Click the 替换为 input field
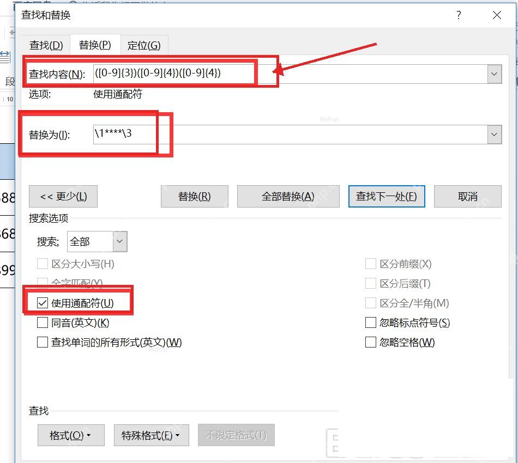The width and height of the screenshot is (518, 463). [291, 135]
